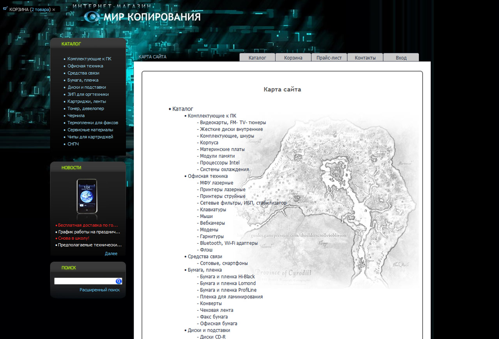Screen dimensions: 499x339
Task: Open the Конверты site map entry
Action: (x=211, y=303)
